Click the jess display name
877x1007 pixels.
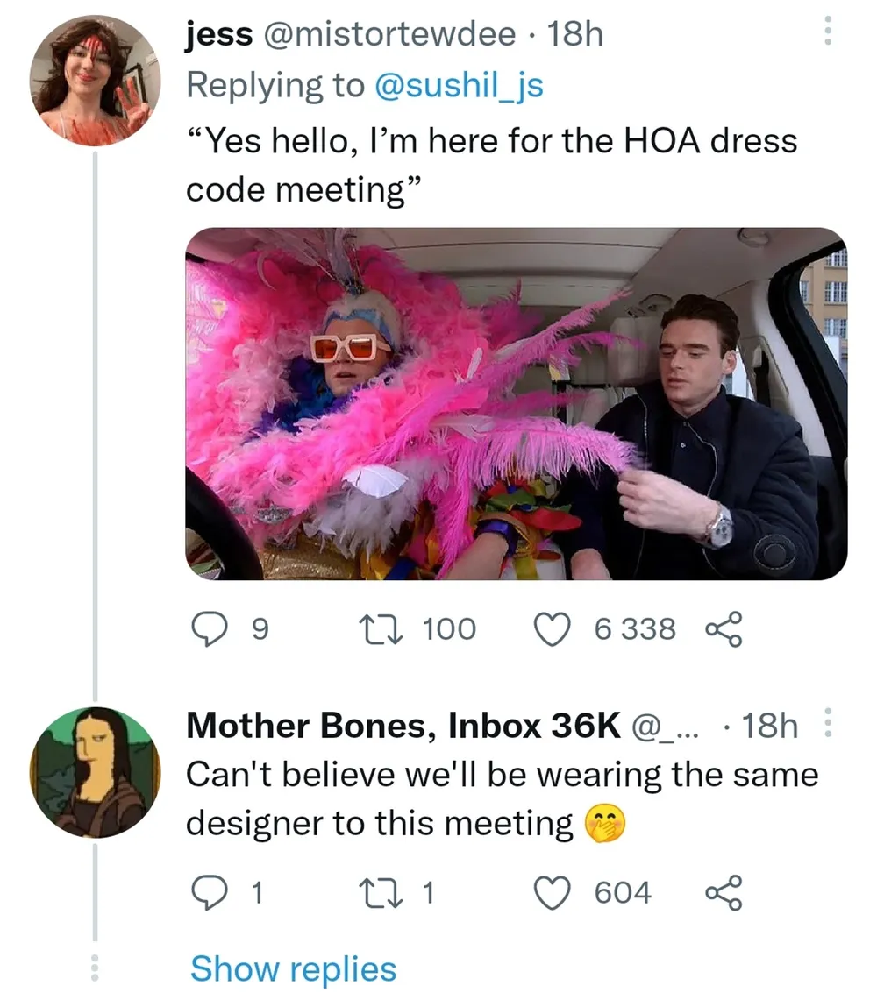pos(219,34)
